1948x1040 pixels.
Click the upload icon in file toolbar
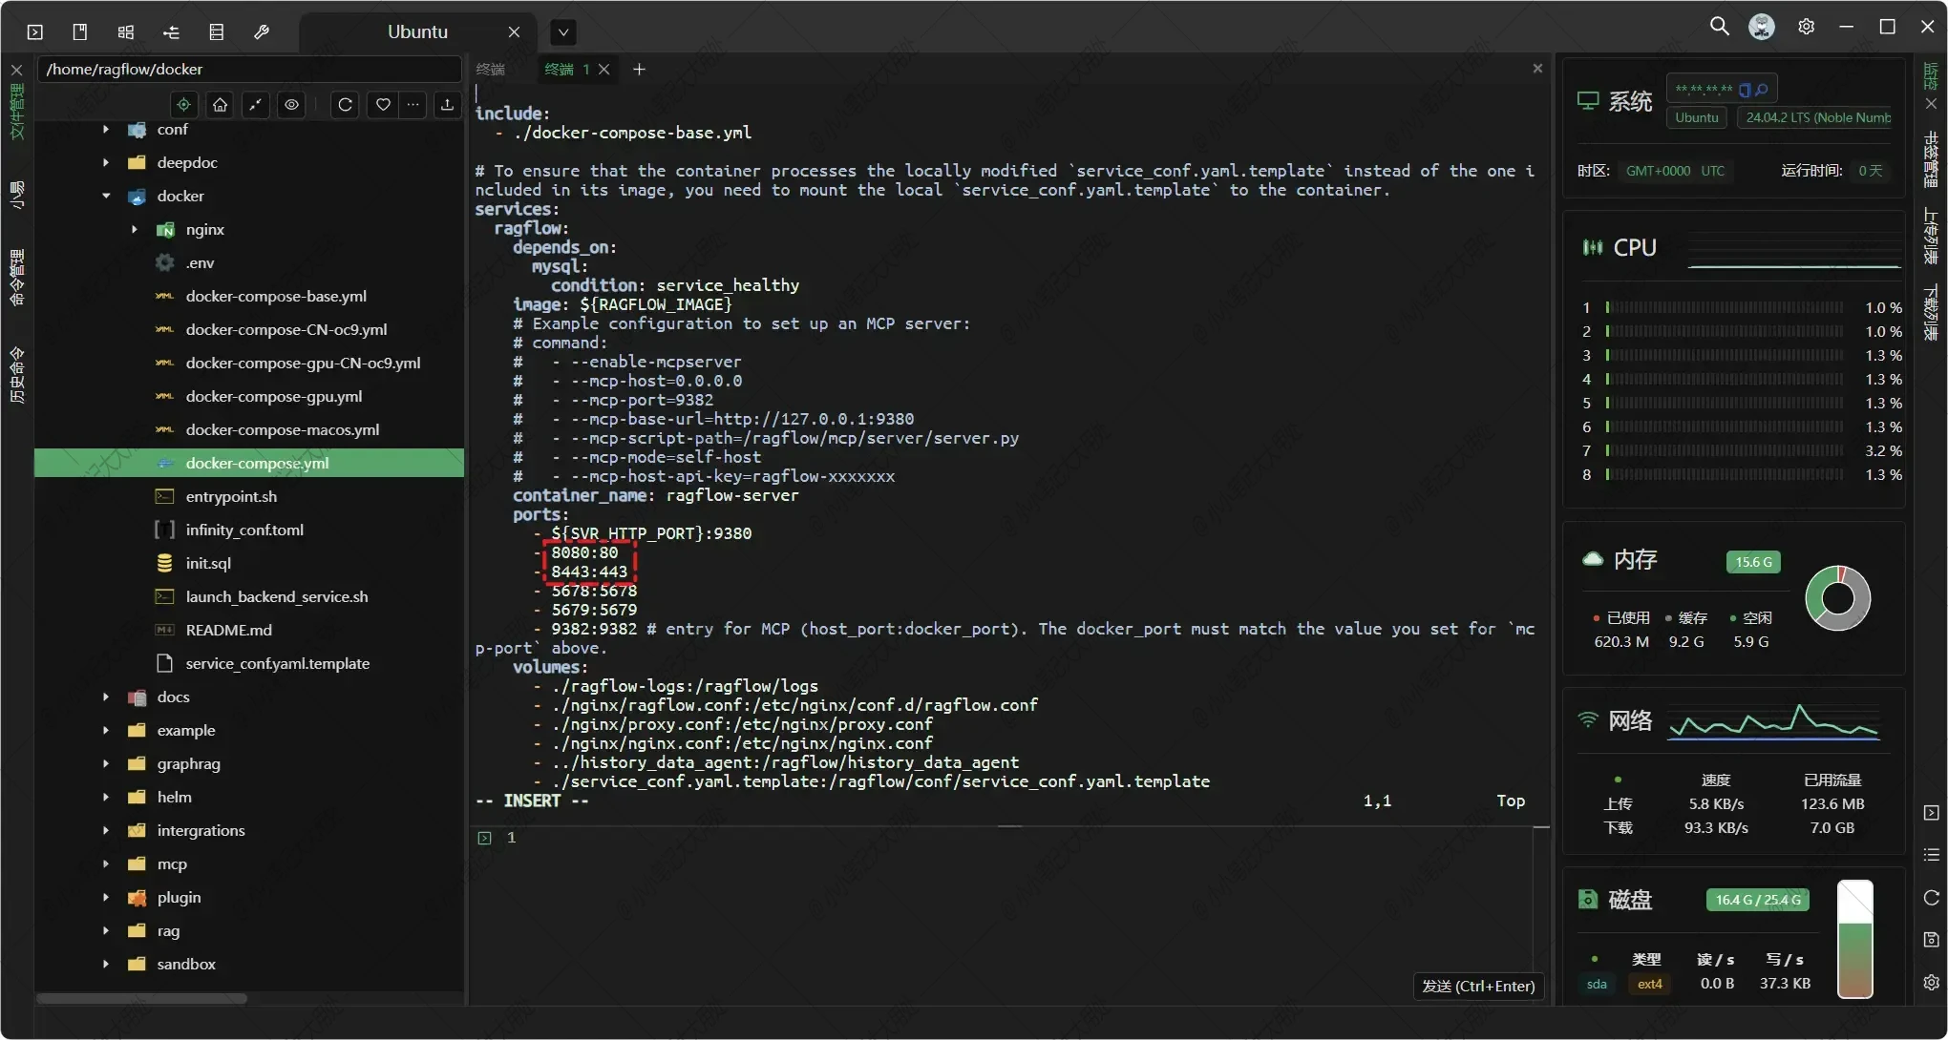pos(446,105)
